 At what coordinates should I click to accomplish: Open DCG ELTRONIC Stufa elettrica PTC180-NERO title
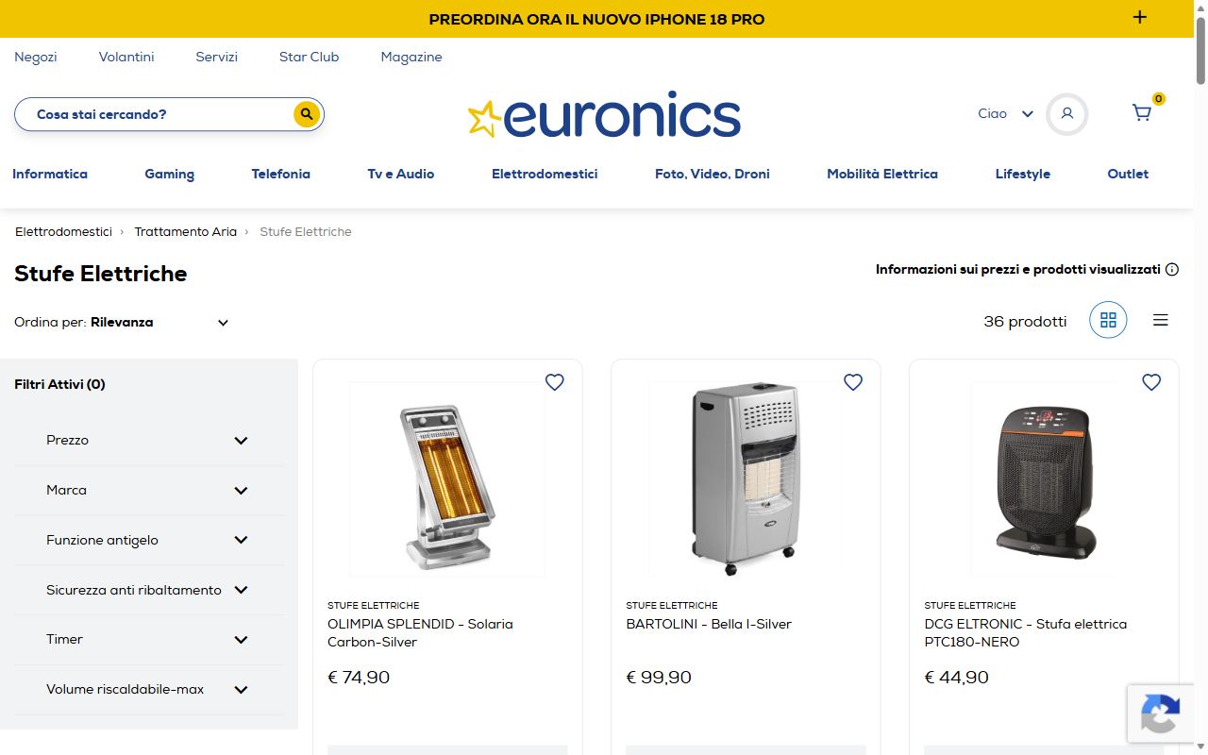(x=1026, y=632)
